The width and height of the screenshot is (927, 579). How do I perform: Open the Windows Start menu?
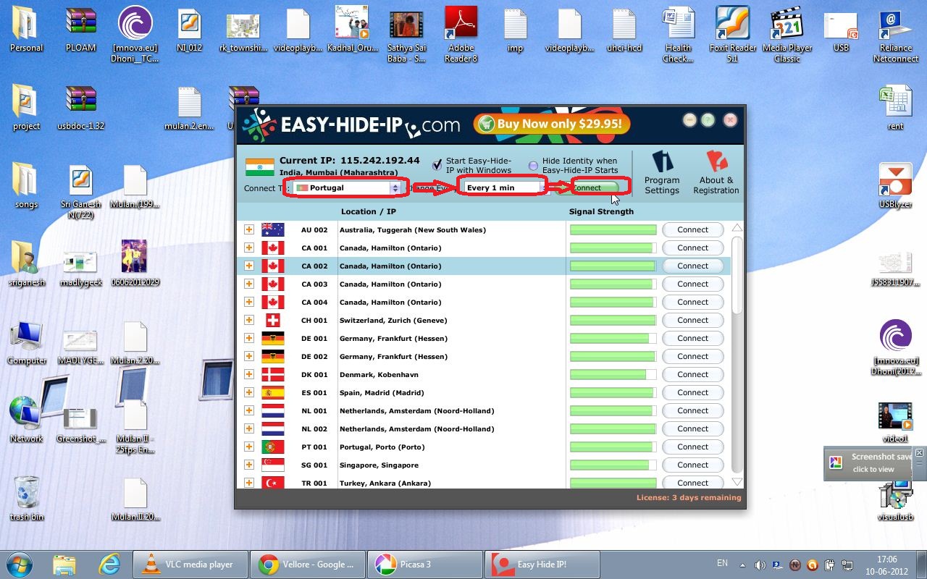(x=20, y=564)
